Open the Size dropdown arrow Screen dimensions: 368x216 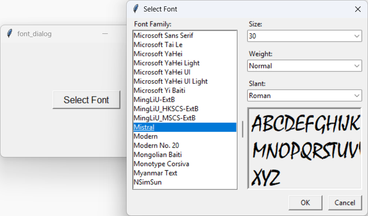point(357,36)
